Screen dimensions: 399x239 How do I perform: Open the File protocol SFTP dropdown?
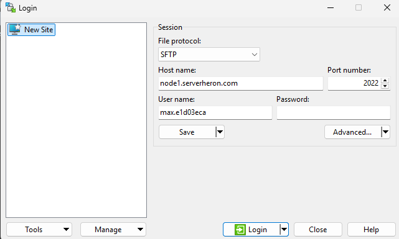click(x=209, y=54)
